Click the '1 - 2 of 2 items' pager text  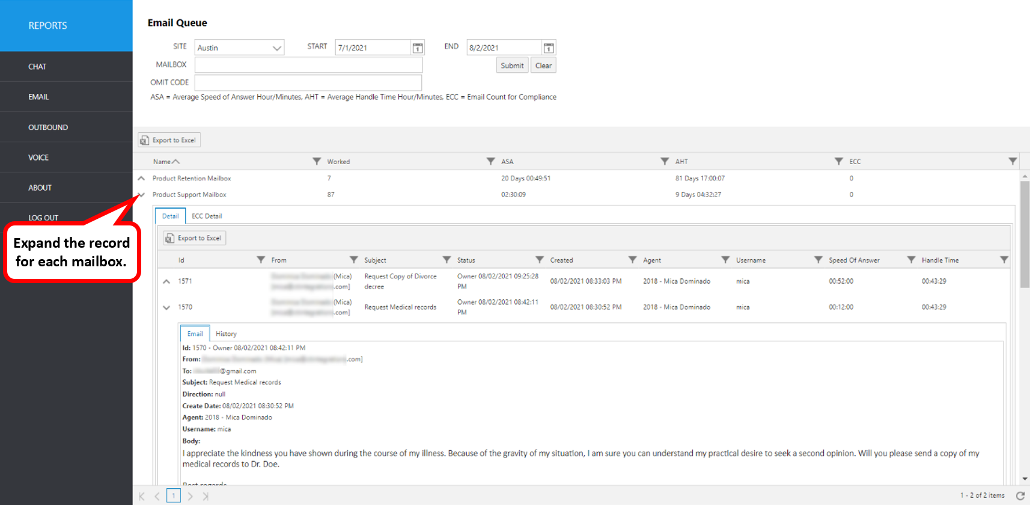point(982,495)
